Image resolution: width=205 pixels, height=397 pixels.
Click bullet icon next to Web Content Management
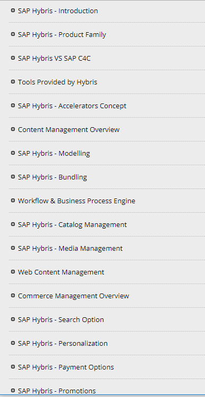(x=13, y=272)
